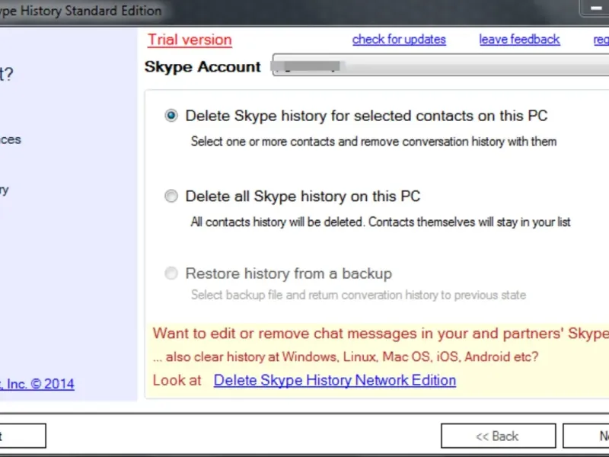Viewport: 609px width, 457px height.
Task: Choose Delete all Skype history on this PC
Action: click(171, 197)
